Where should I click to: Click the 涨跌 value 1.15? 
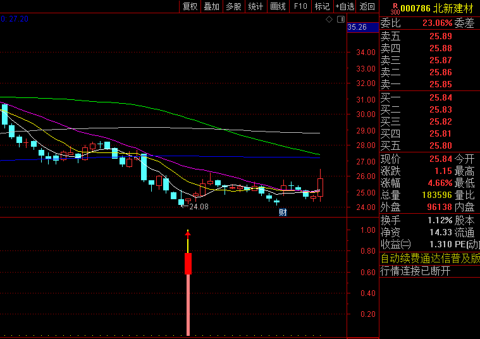[443, 171]
